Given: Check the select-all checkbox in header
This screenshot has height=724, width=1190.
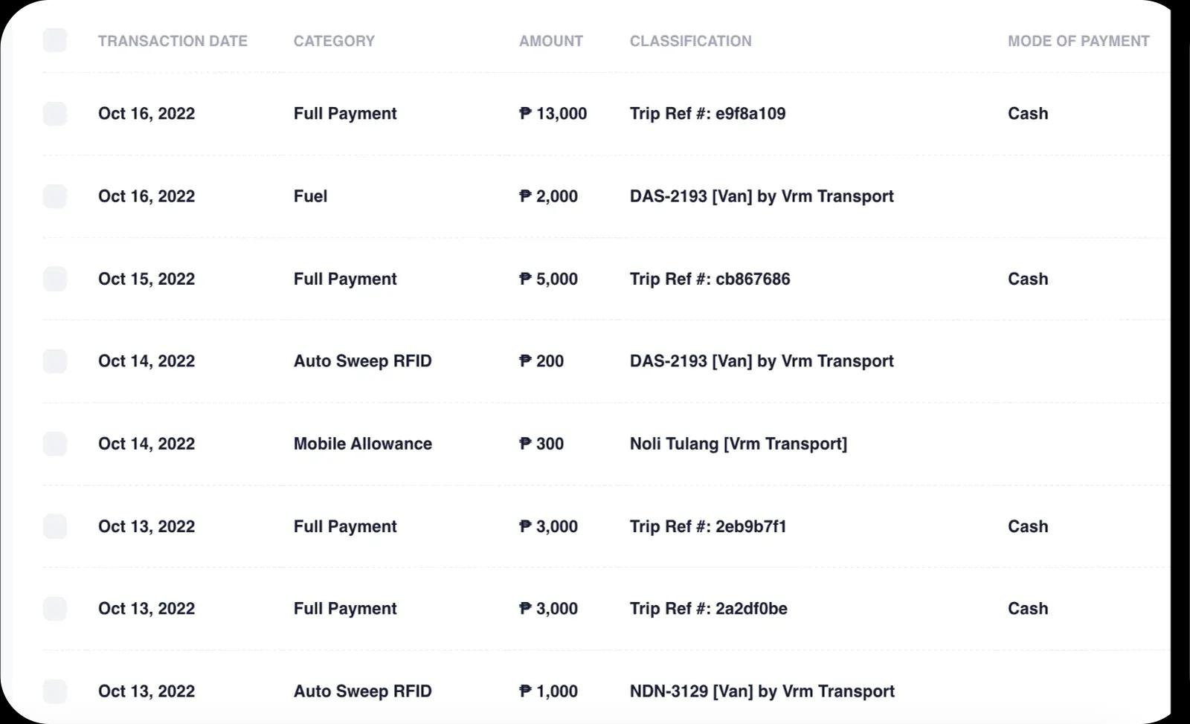Looking at the screenshot, I should point(55,40).
